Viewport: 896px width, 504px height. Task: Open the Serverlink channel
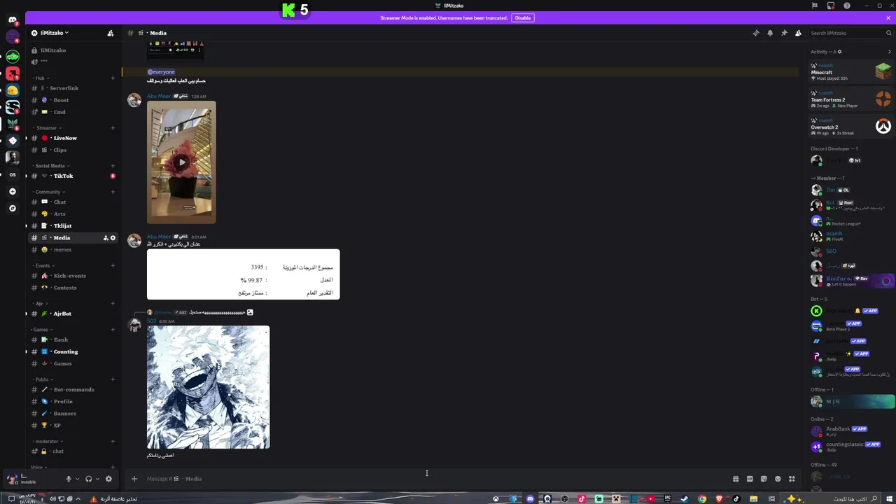point(73,88)
